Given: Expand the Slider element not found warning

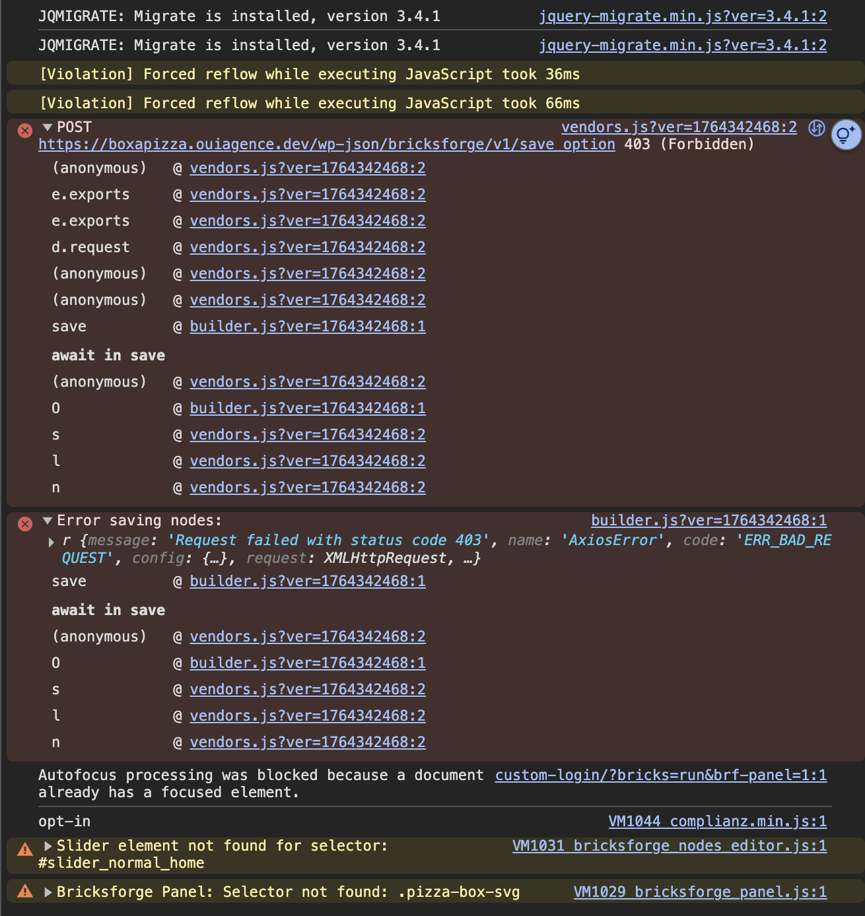Looking at the screenshot, I should [x=48, y=846].
